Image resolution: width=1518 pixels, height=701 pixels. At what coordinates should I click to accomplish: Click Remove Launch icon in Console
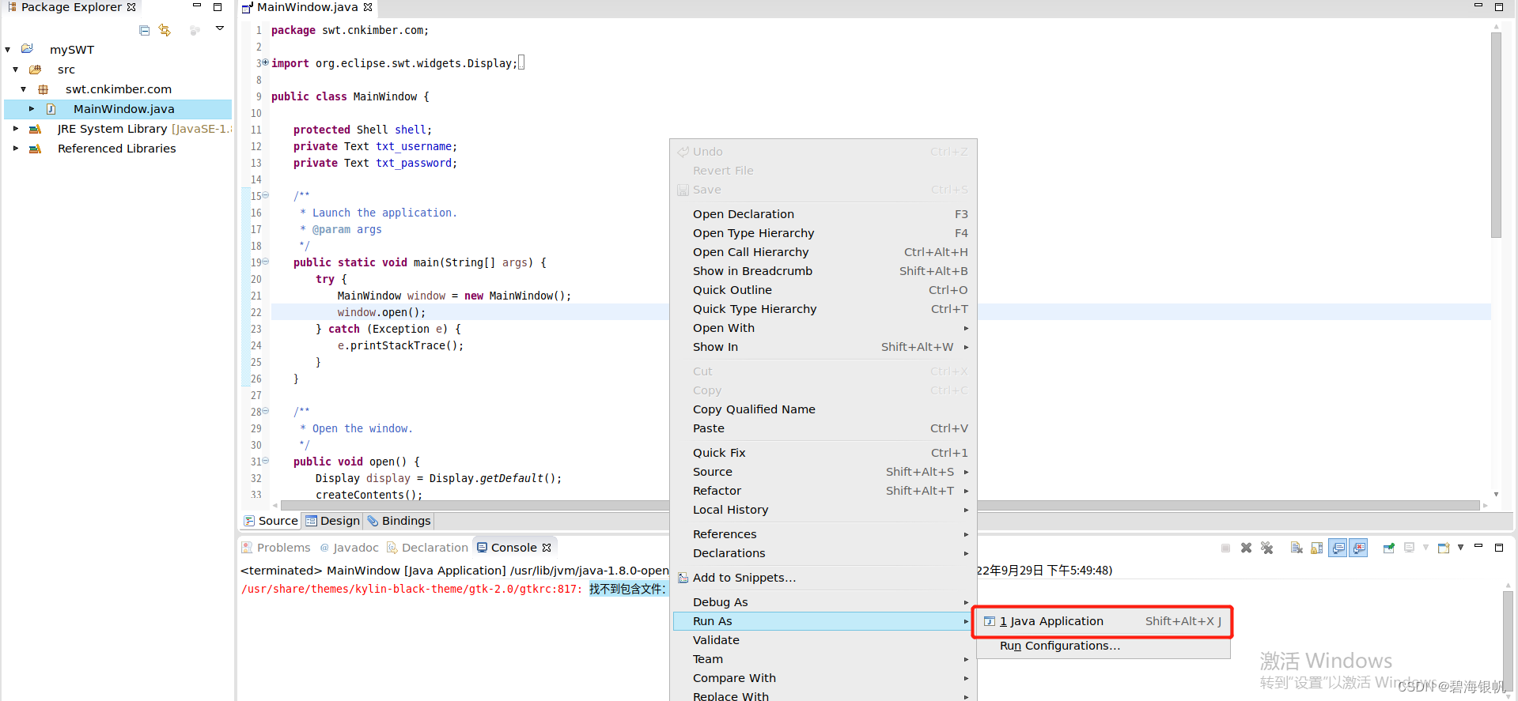1246,548
